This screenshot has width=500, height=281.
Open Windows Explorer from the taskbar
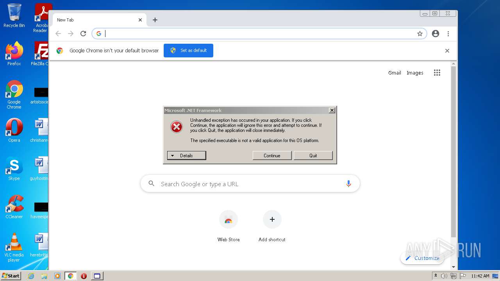[44, 276]
